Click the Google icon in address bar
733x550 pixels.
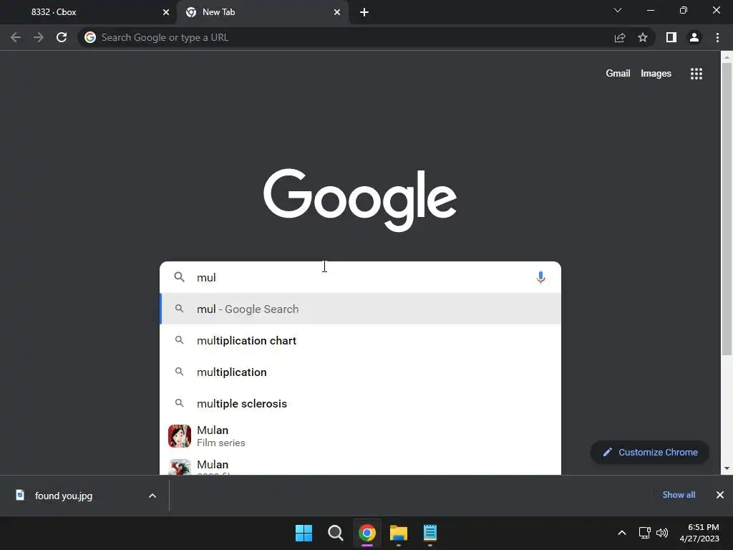(90, 37)
